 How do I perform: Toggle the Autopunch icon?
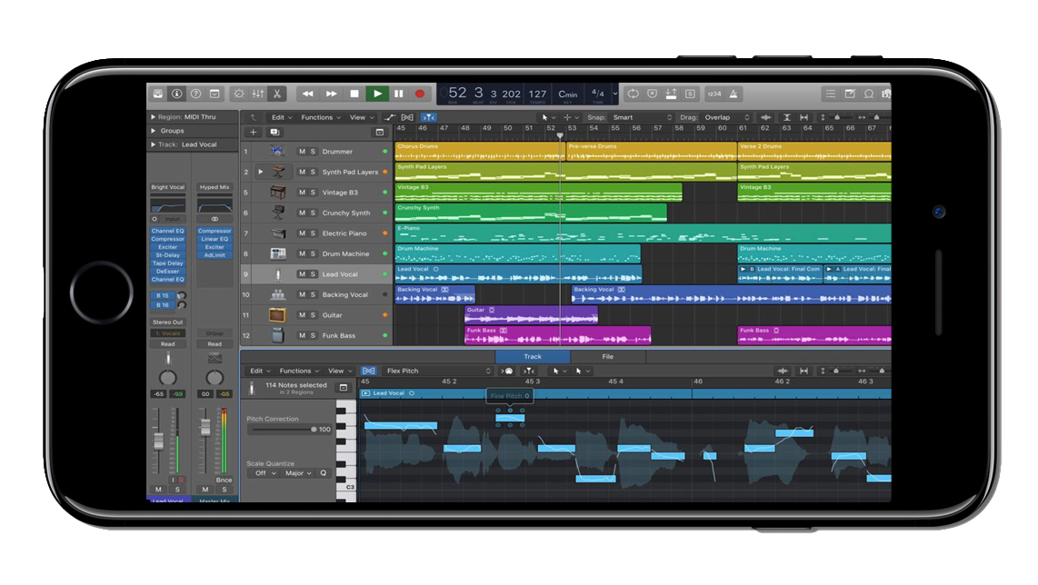pyautogui.click(x=671, y=94)
